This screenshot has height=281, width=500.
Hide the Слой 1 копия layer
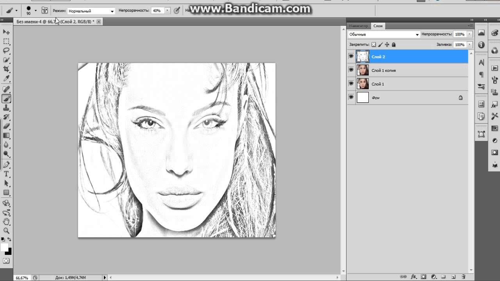click(x=351, y=70)
